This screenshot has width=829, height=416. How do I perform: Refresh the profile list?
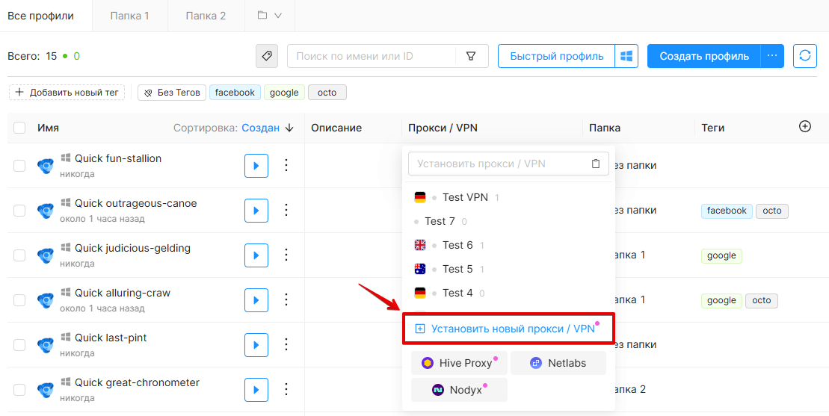(x=805, y=56)
